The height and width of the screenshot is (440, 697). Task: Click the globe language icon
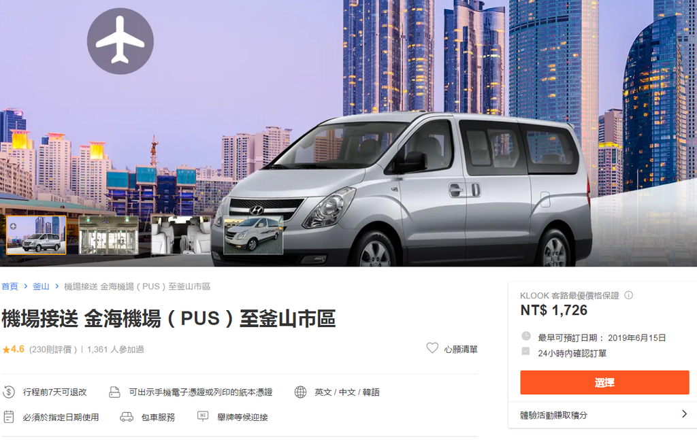pos(300,392)
